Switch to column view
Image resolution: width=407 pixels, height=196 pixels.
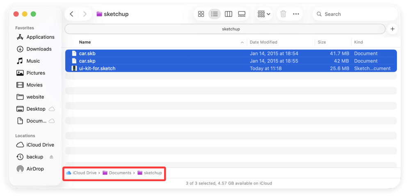pos(229,14)
